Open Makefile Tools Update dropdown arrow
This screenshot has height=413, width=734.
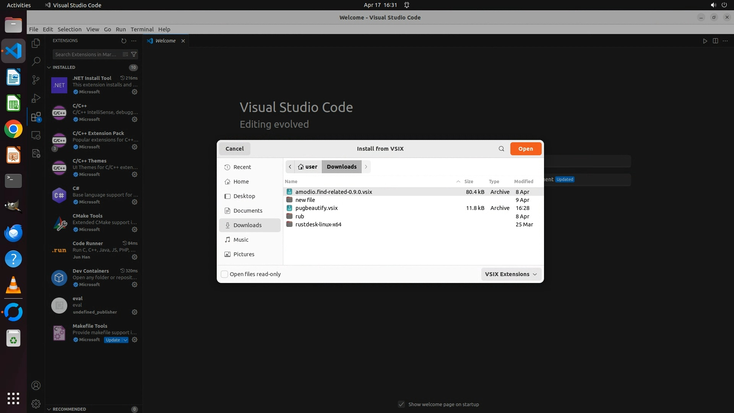[x=125, y=340]
